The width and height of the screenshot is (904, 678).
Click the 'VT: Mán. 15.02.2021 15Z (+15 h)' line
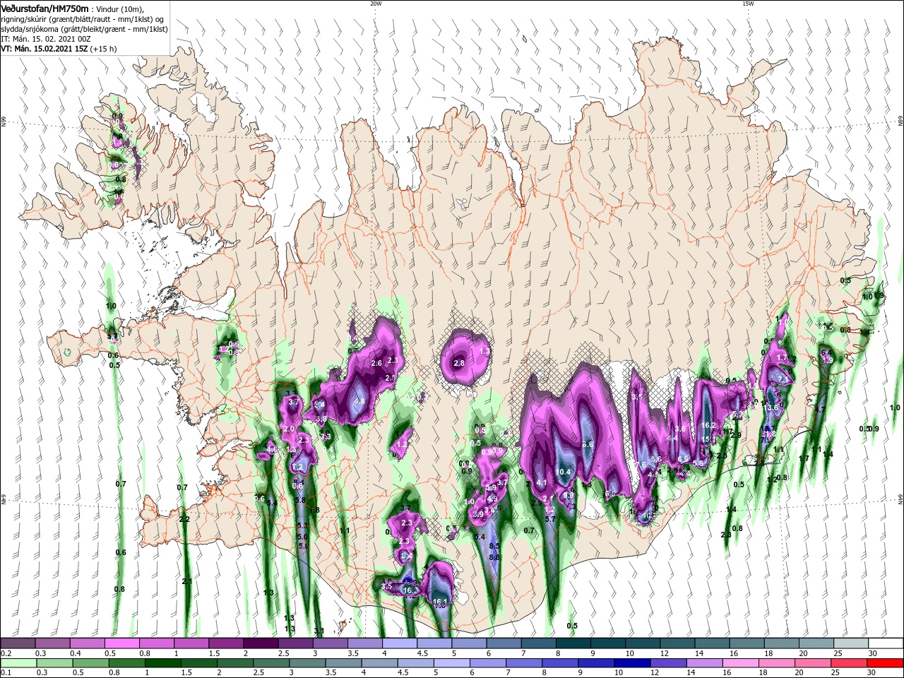click(59, 49)
